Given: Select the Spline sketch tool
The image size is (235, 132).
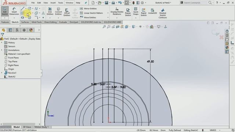Looking at the screenshot, I should click(x=36, y=8).
